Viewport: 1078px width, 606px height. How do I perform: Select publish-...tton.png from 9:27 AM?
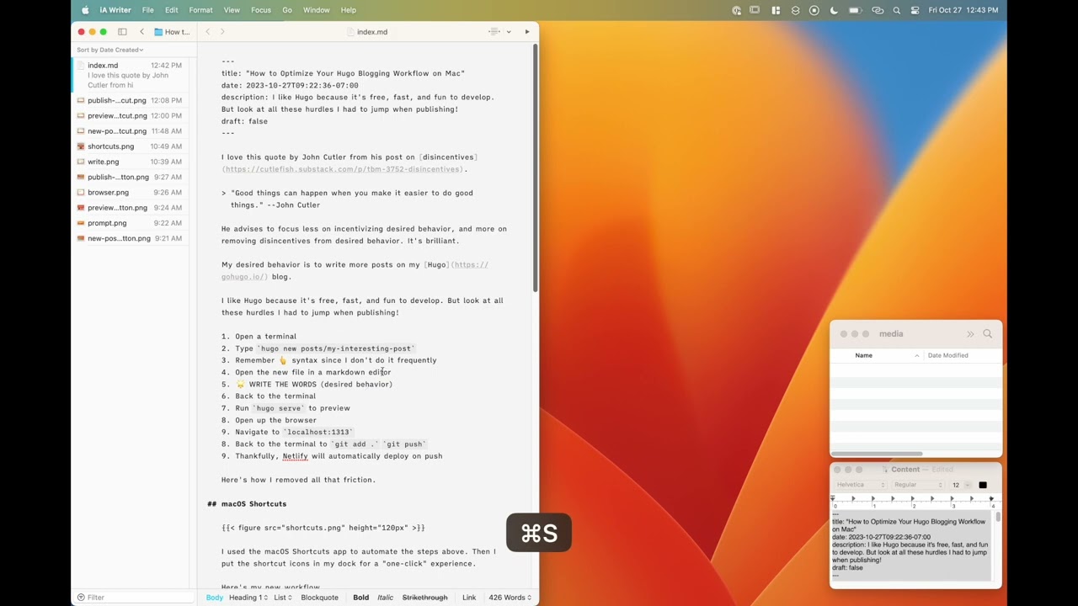pyautogui.click(x=130, y=177)
